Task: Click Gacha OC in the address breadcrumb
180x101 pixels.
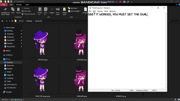Action: click(x=39, y=21)
